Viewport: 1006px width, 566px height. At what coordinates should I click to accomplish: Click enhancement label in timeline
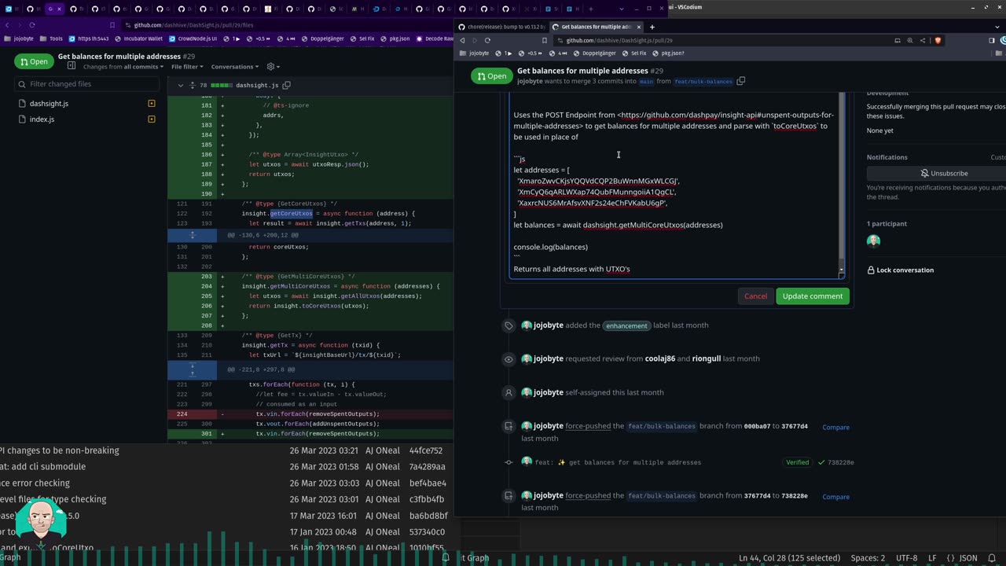[626, 325]
